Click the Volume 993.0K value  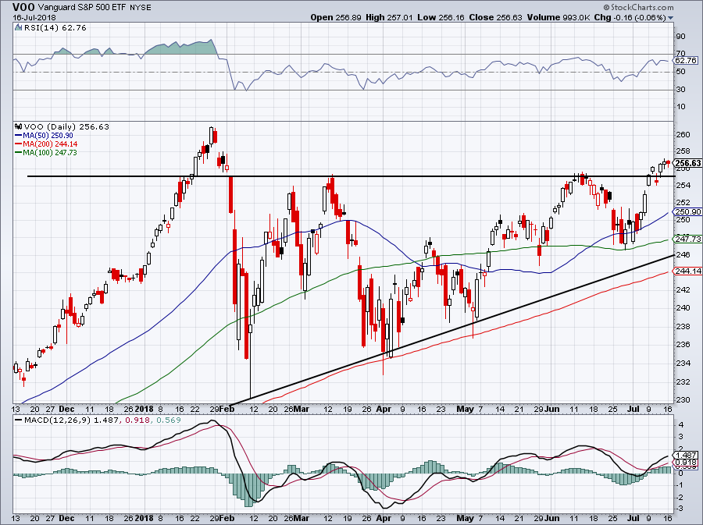(x=558, y=17)
